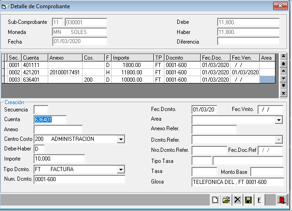Expand the Area dropdown
292x211 pixels.
pyautogui.click(x=279, y=120)
